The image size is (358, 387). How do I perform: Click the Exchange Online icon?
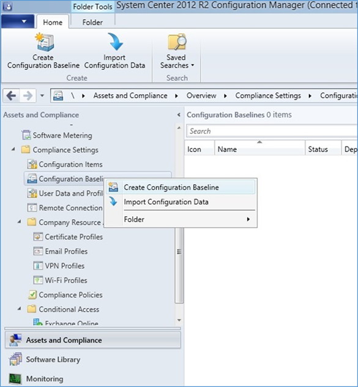click(x=38, y=322)
